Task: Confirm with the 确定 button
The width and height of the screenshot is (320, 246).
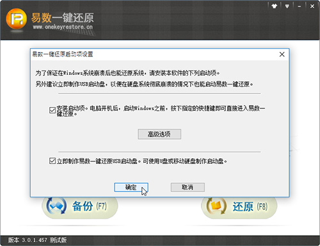Action: (131, 187)
